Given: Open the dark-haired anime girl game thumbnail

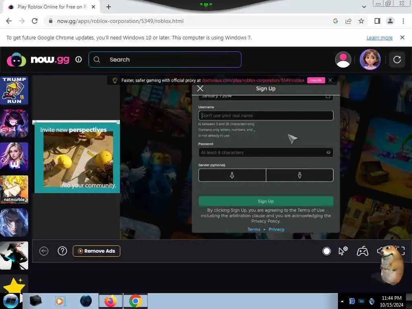Looking at the screenshot, I should coord(14,124).
